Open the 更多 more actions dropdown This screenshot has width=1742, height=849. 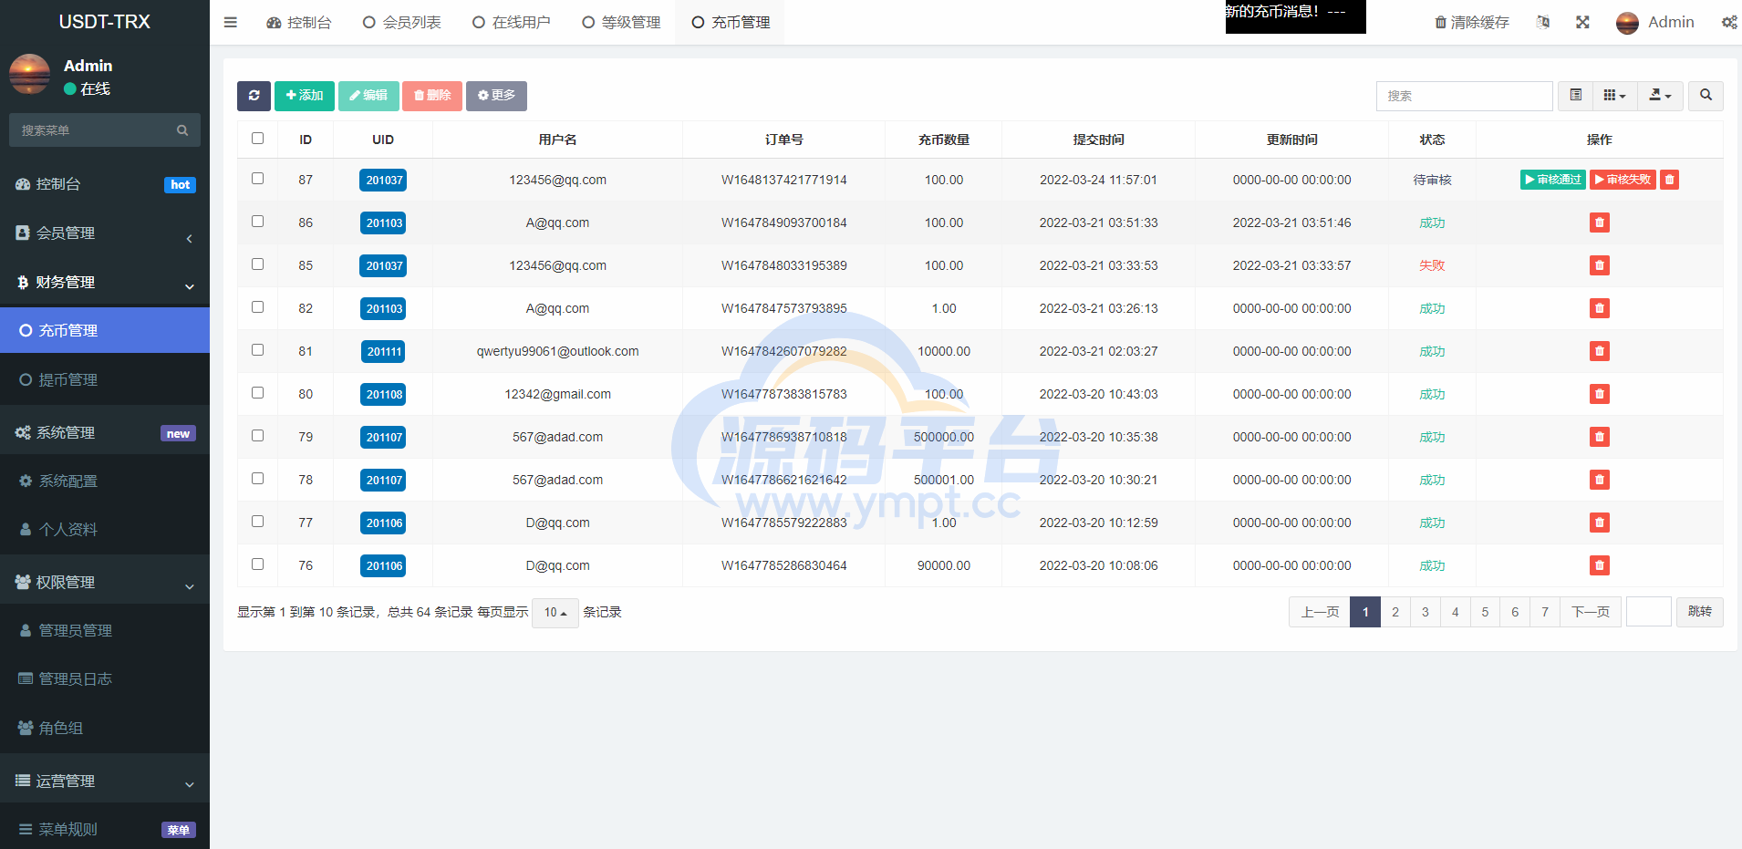click(x=496, y=96)
